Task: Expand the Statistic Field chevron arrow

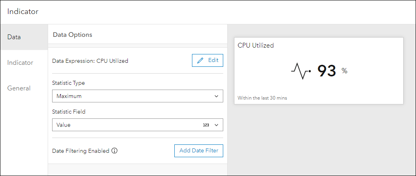Action: click(216, 125)
